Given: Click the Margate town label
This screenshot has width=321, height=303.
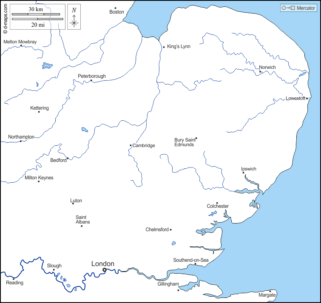Looking at the screenshot, I should 267,295.
